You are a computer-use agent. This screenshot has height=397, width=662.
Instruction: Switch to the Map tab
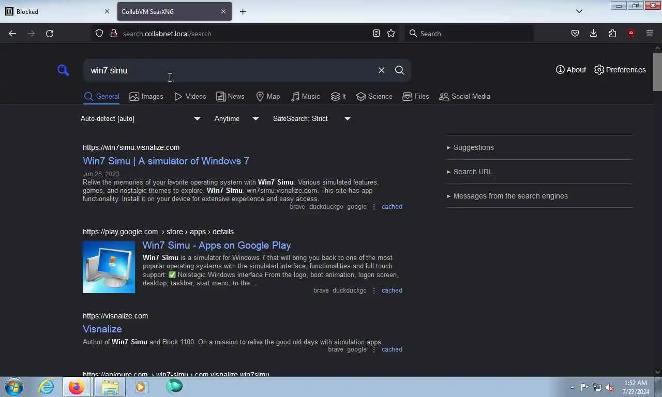point(268,97)
